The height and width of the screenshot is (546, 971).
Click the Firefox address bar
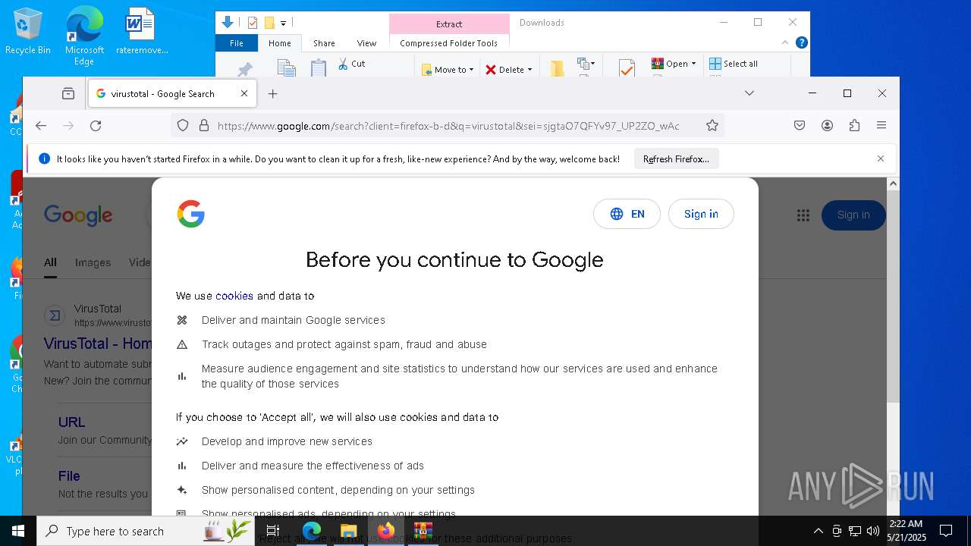tap(448, 126)
